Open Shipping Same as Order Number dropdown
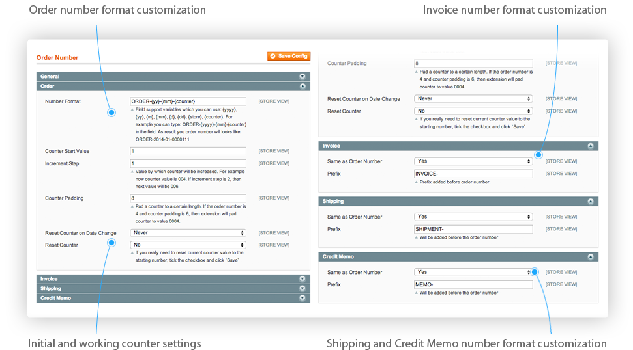Image resolution: width=633 pixels, height=350 pixels. tap(473, 217)
